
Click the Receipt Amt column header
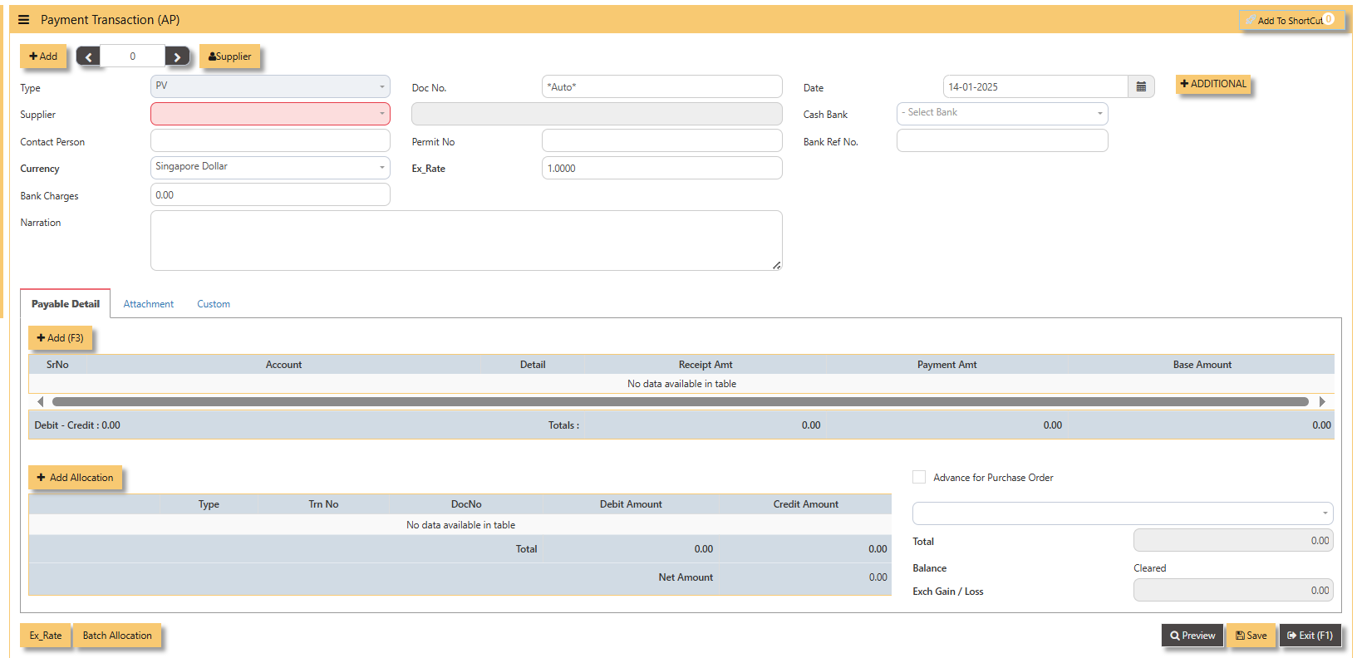[x=706, y=365]
